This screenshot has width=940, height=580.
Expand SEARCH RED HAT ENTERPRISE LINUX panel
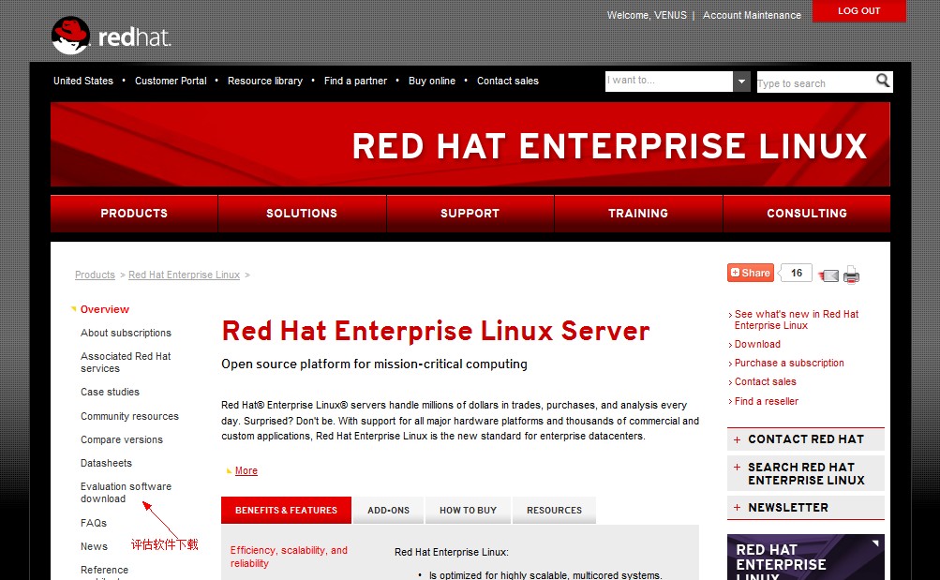point(806,473)
